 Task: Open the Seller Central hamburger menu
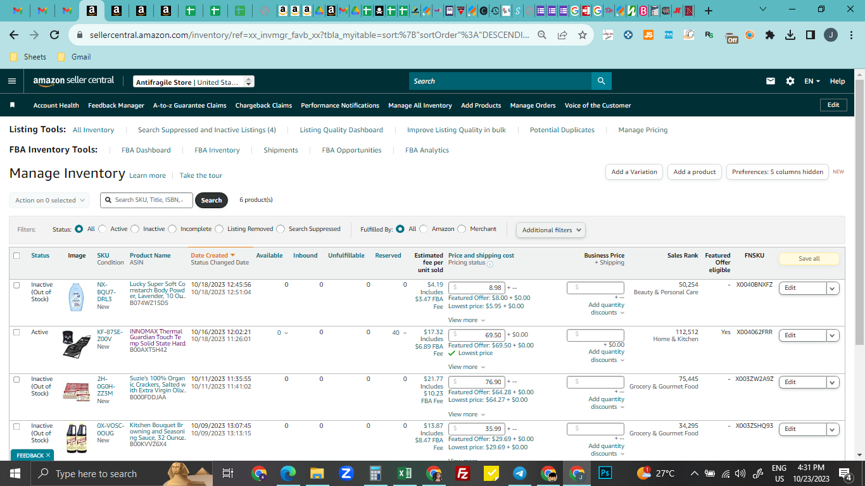coord(12,81)
